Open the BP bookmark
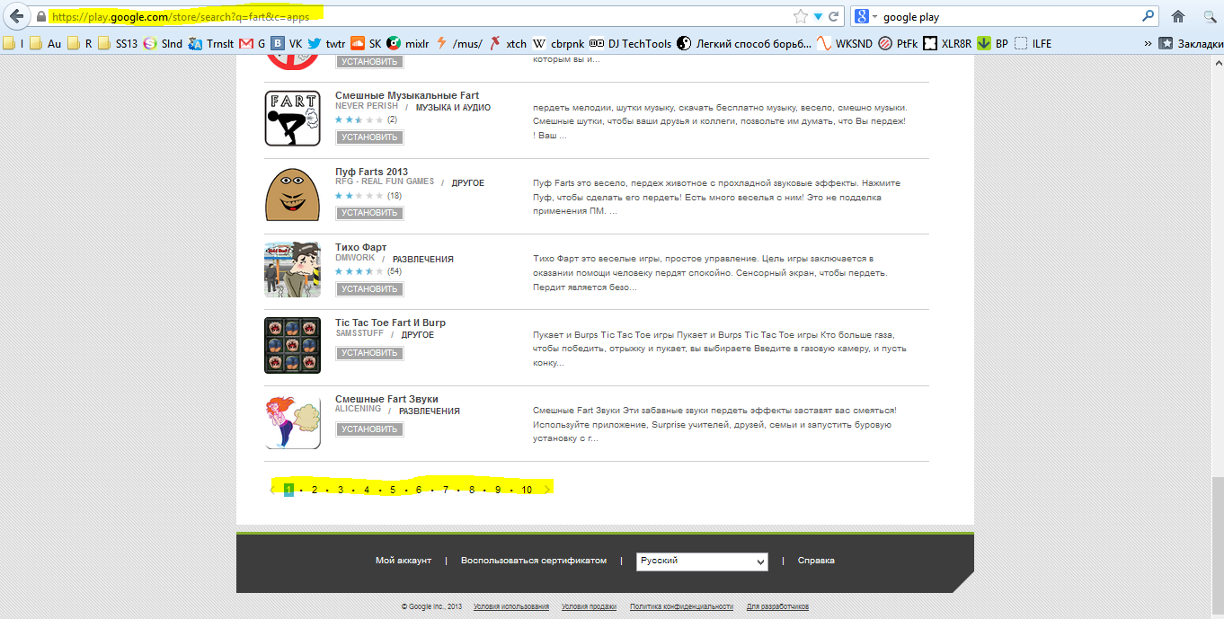 pyautogui.click(x=993, y=43)
